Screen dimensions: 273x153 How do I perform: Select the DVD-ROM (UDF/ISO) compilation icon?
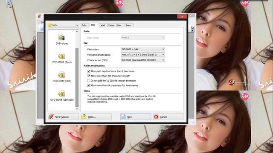pos(62,96)
